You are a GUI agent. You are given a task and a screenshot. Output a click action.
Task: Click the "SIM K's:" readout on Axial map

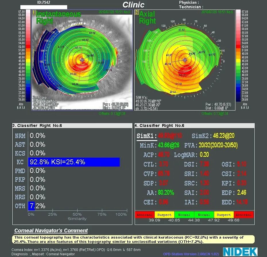coord(142,97)
